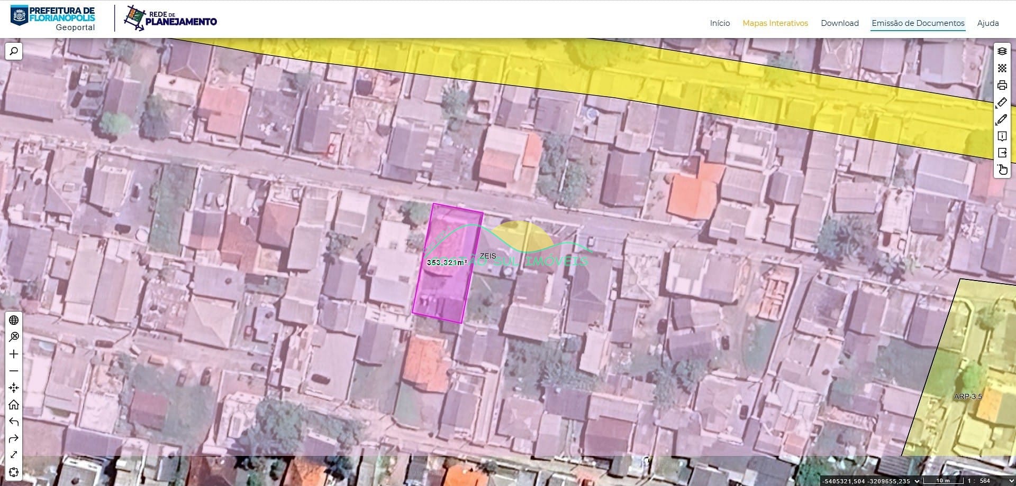
Task: Click the export arrow icon
Action: [x=1002, y=153]
